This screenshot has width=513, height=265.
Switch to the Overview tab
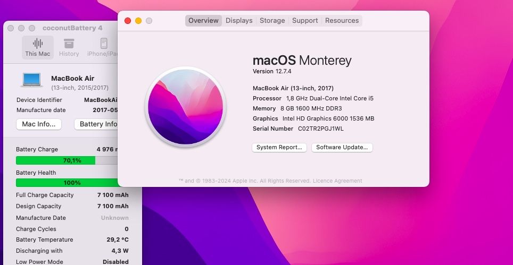[x=203, y=21]
